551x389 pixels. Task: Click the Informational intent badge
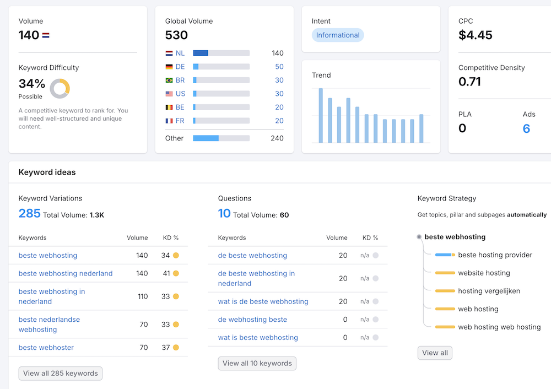point(338,35)
